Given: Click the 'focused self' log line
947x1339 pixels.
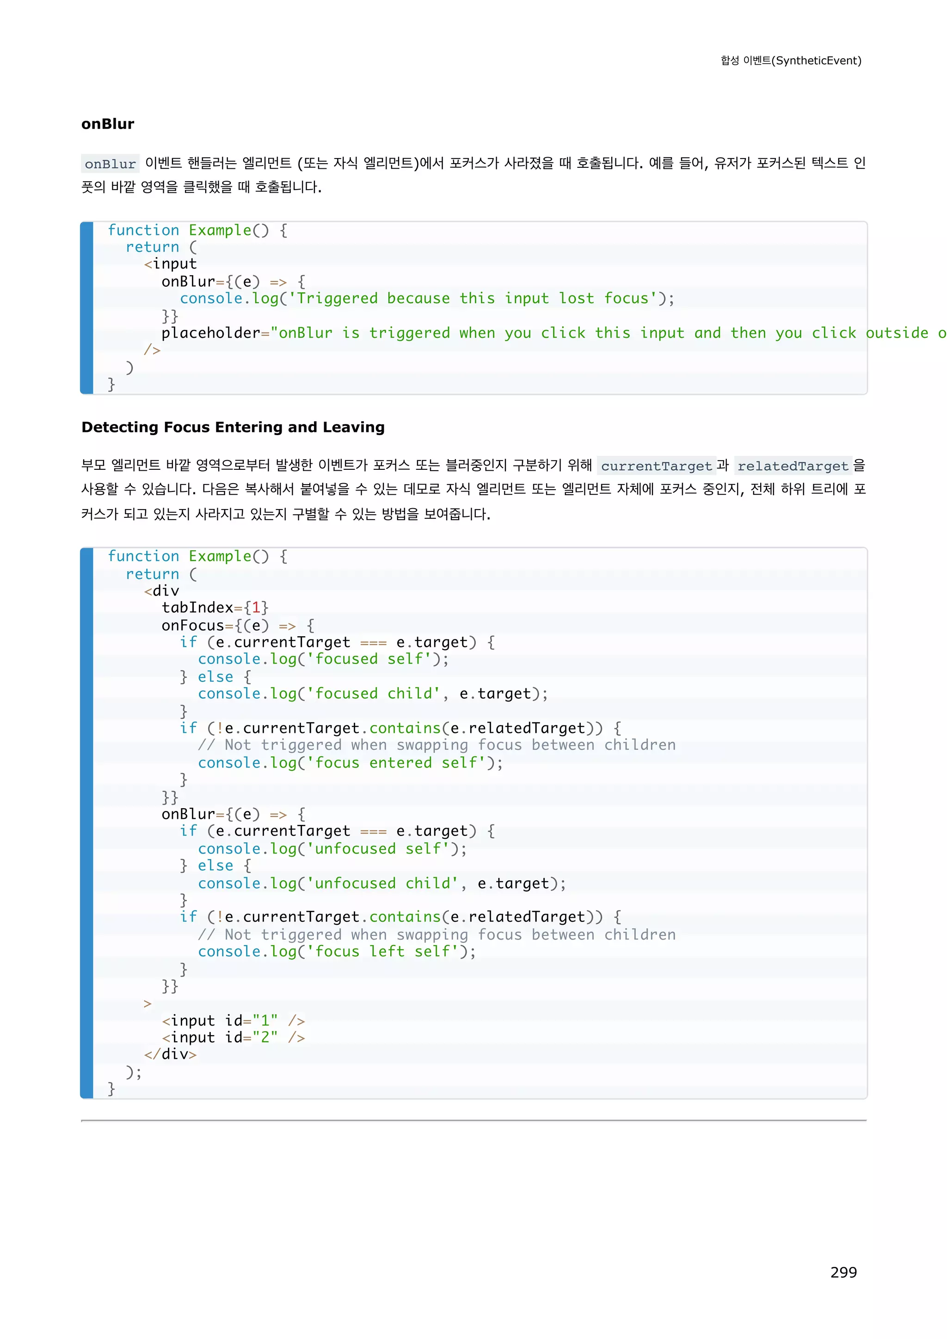Looking at the screenshot, I should pyautogui.click(x=323, y=659).
